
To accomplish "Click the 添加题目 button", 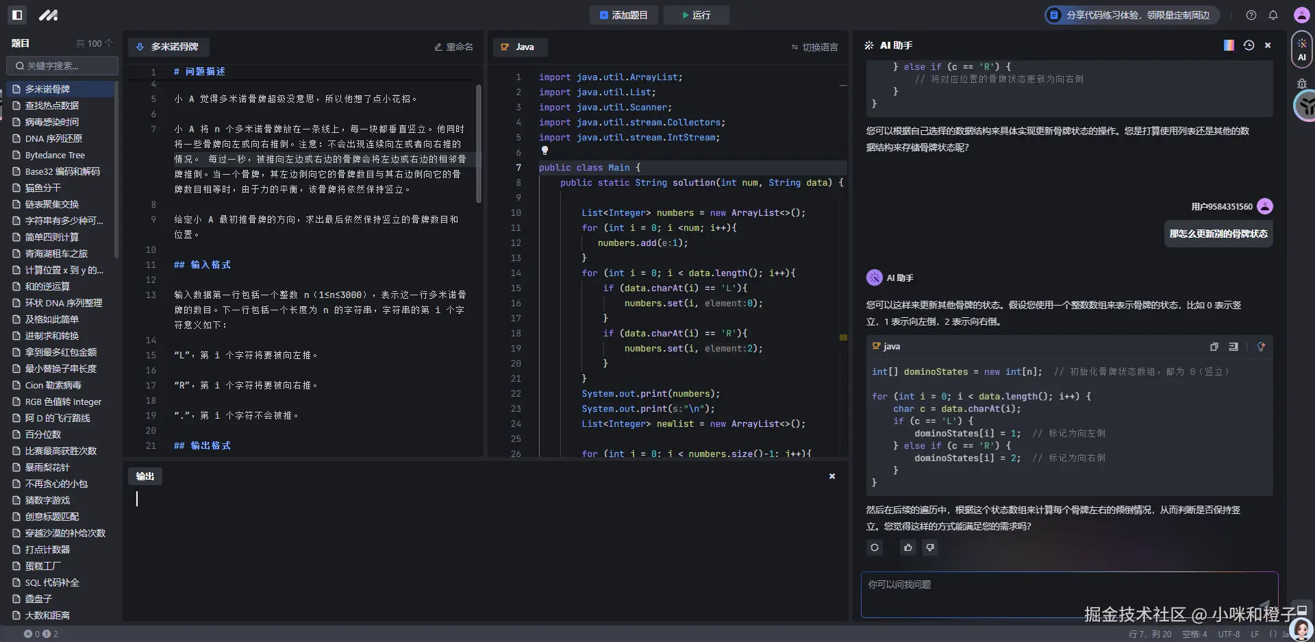I will pyautogui.click(x=623, y=15).
